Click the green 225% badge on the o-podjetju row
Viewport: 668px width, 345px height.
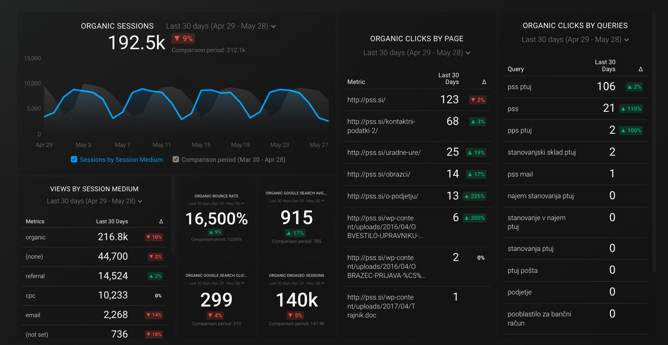475,196
